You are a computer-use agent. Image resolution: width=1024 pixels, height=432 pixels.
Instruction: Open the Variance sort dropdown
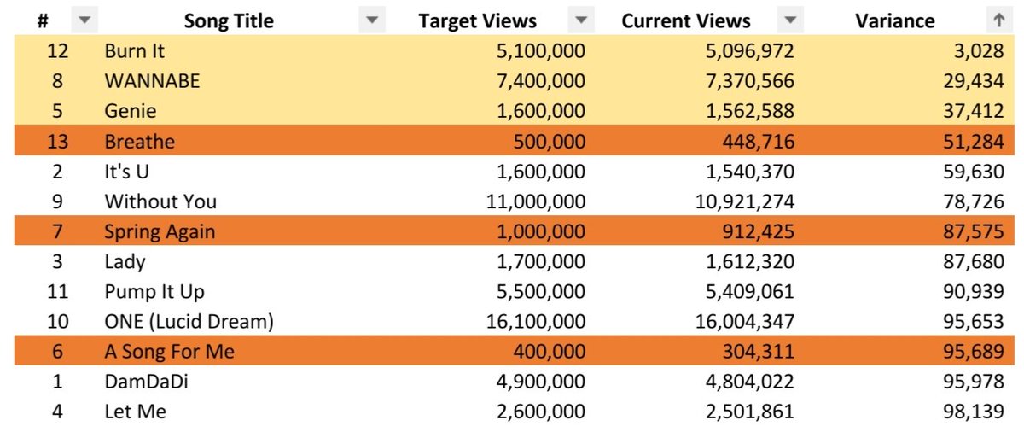[998, 21]
